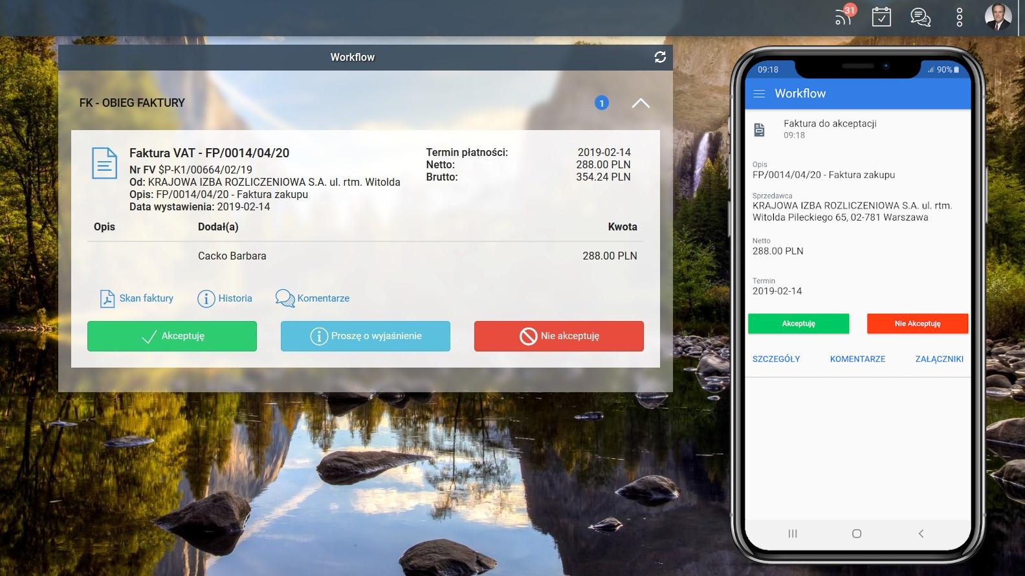
Task: Click the info icon next to Historia
Action: tap(206, 298)
